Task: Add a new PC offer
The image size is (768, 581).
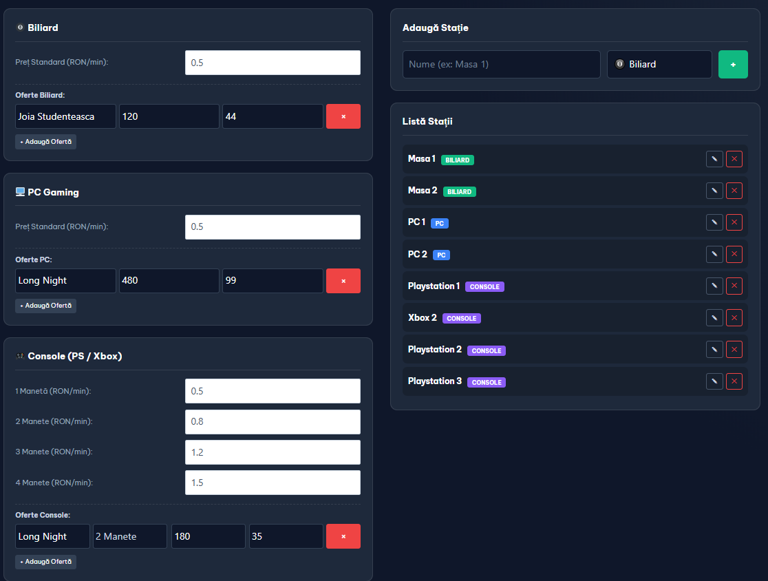Action: [x=45, y=306]
